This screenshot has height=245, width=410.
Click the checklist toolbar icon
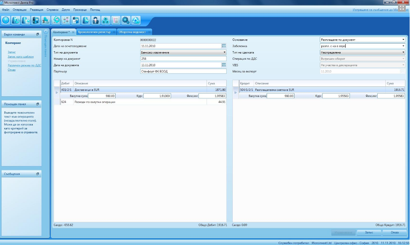[x=116, y=20]
